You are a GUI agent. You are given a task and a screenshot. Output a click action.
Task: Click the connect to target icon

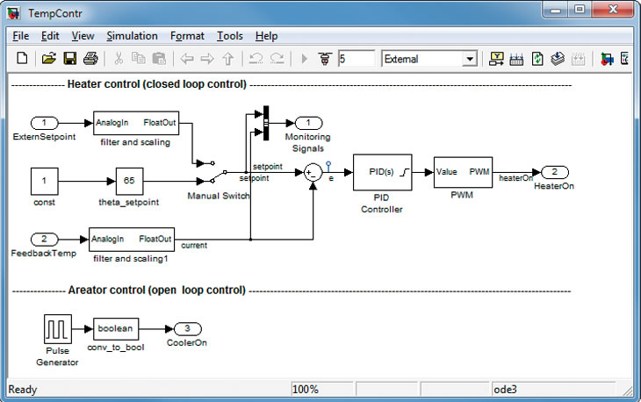325,59
